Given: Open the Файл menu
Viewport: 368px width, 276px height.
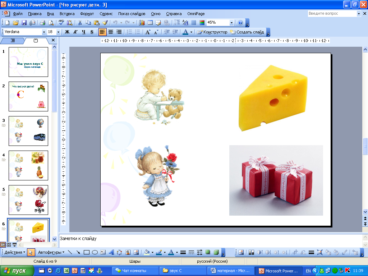Looking at the screenshot, I should pyautogui.click(x=18, y=14).
